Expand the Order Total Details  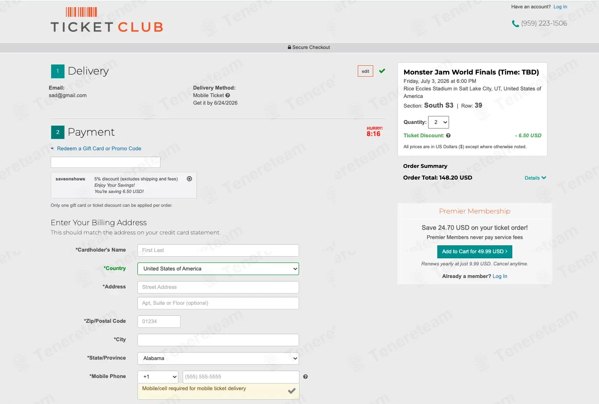(x=535, y=178)
